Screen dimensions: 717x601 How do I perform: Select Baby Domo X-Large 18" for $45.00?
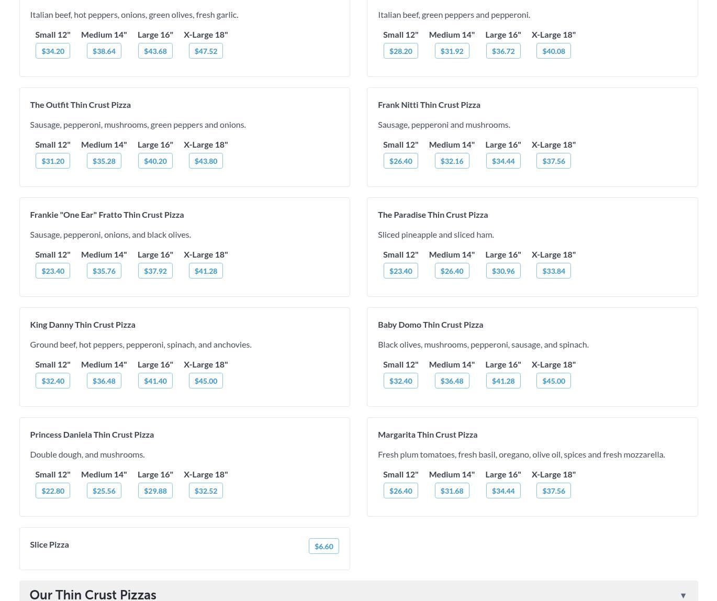tap(553, 381)
